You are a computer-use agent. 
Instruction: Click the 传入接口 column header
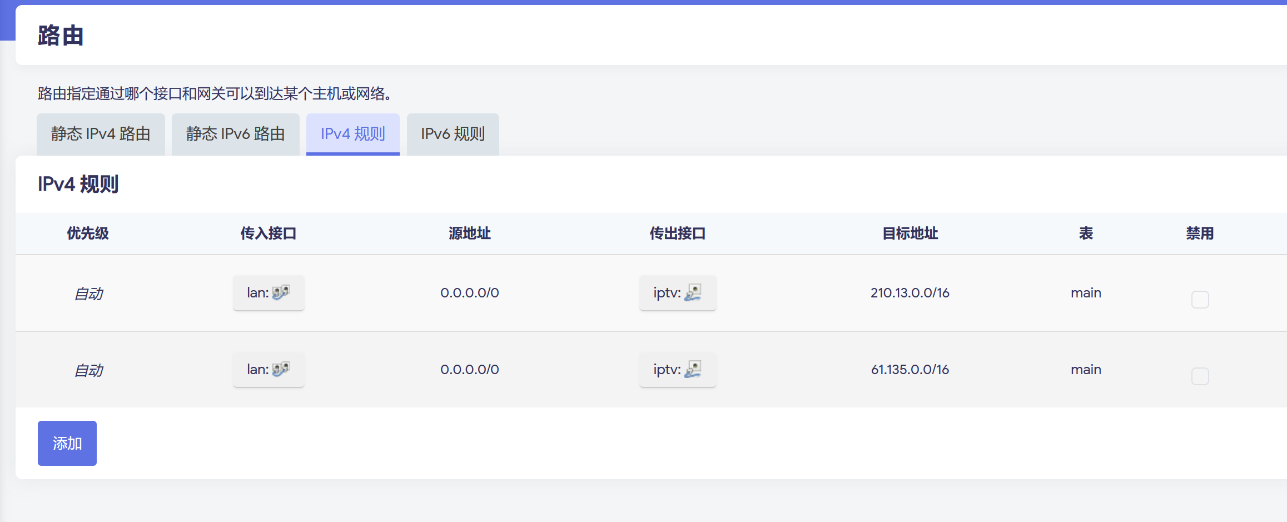tap(268, 233)
